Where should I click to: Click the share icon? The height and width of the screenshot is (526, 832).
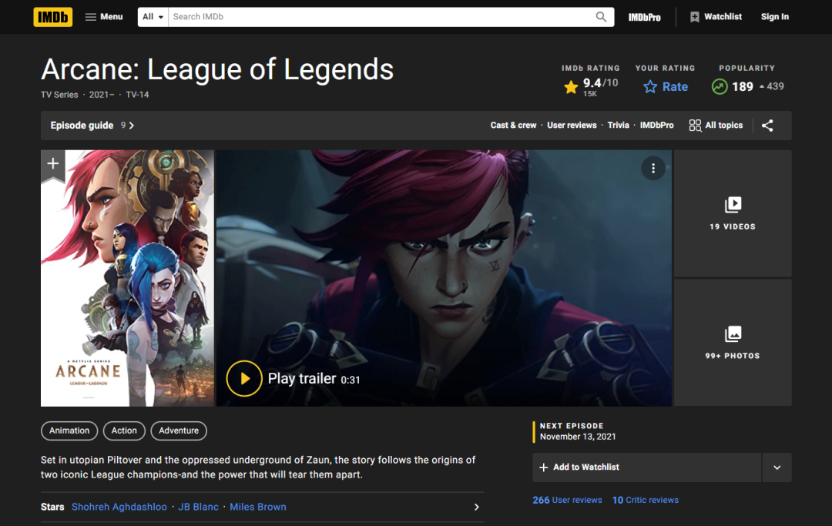tap(767, 126)
